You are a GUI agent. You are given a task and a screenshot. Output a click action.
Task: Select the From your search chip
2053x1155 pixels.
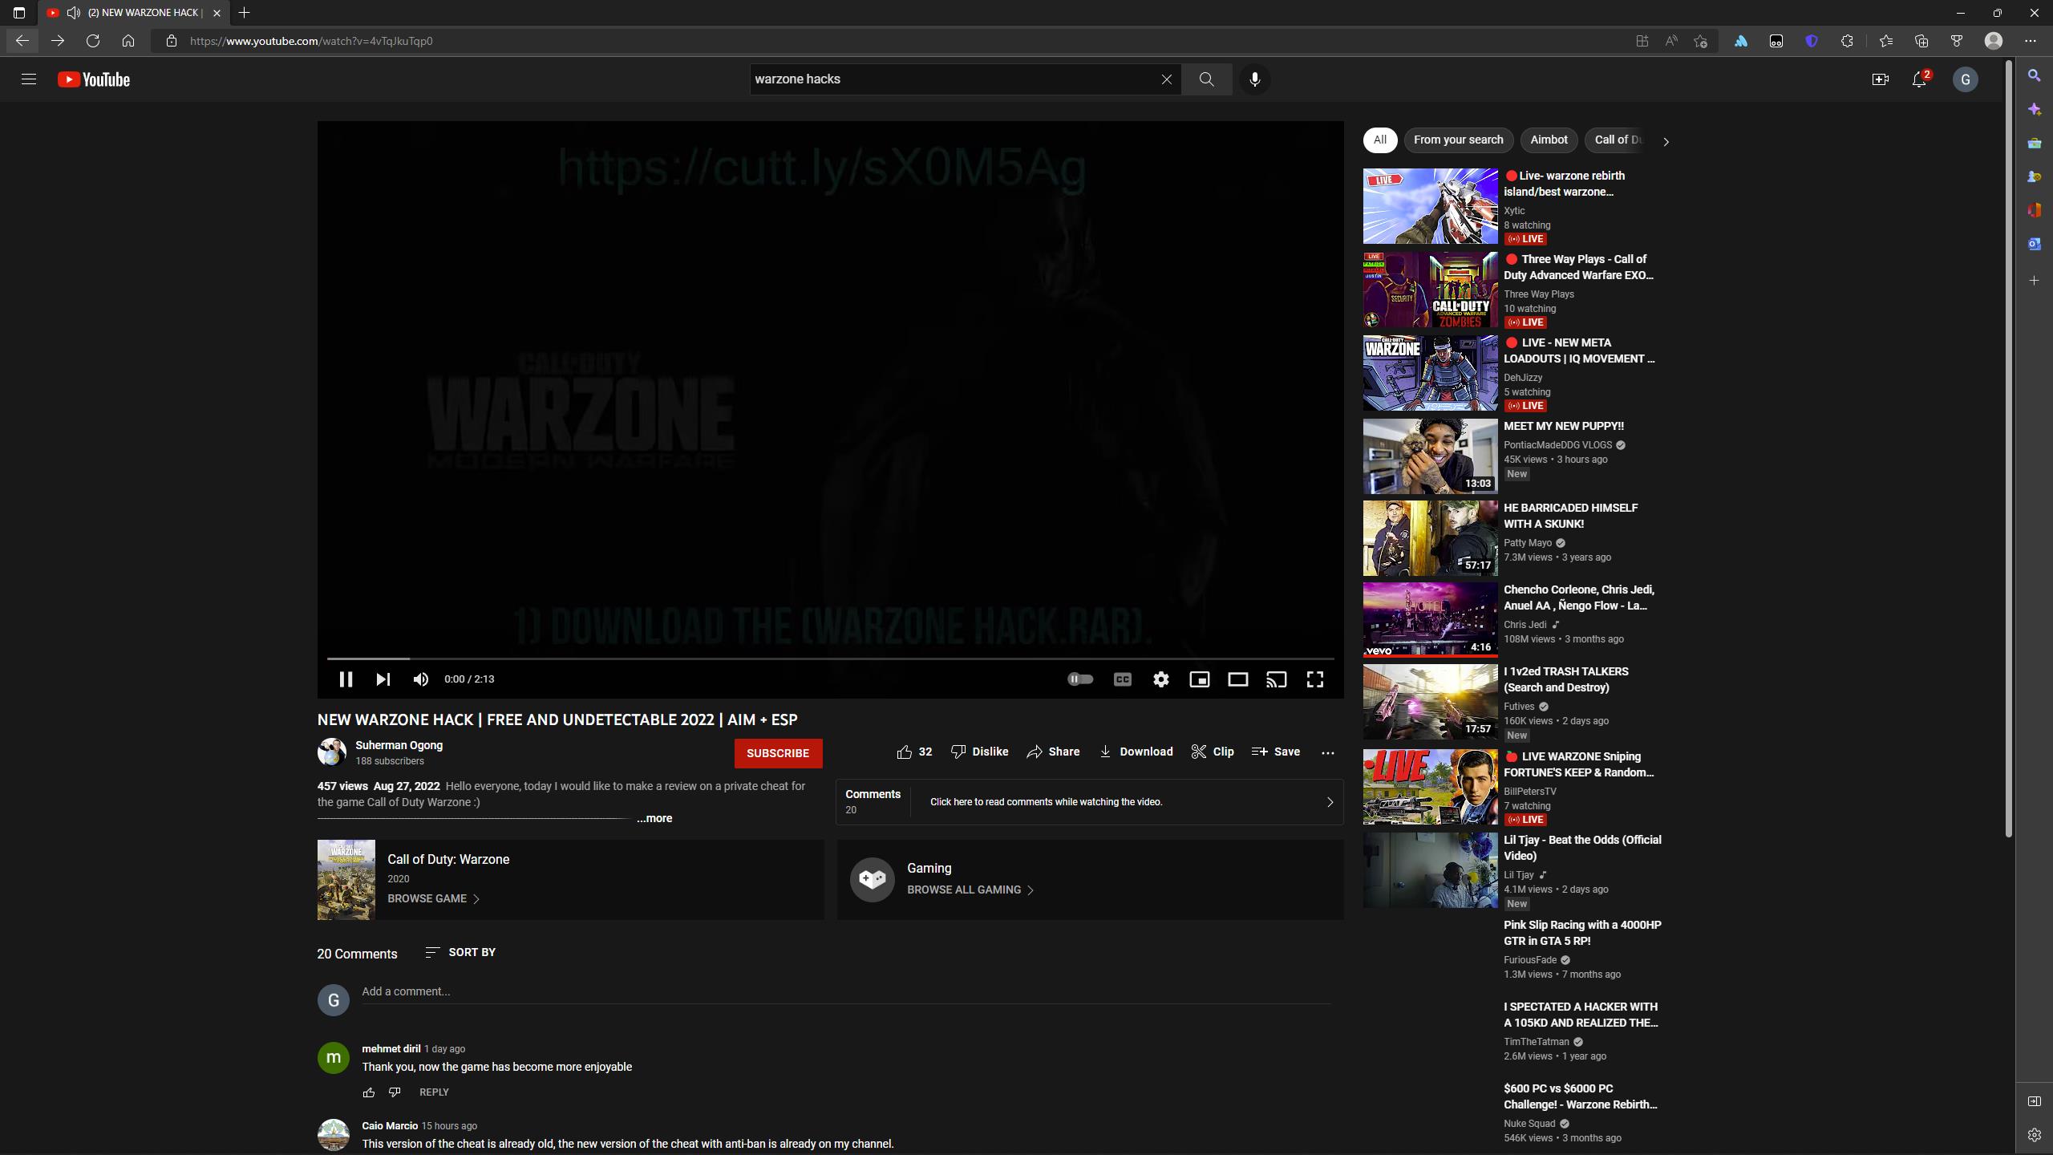1458,140
